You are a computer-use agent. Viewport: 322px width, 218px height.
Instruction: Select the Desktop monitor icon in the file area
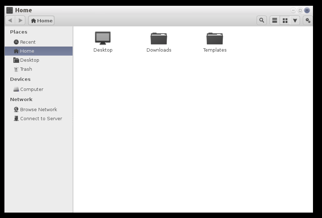103,38
